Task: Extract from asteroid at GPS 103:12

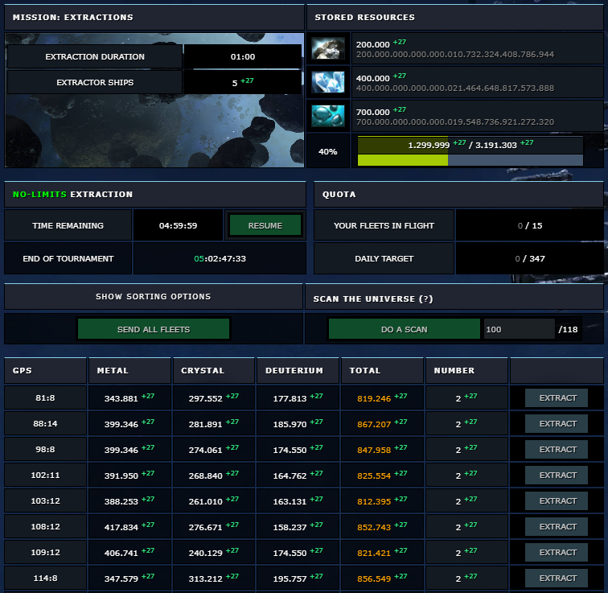Action: [556, 500]
